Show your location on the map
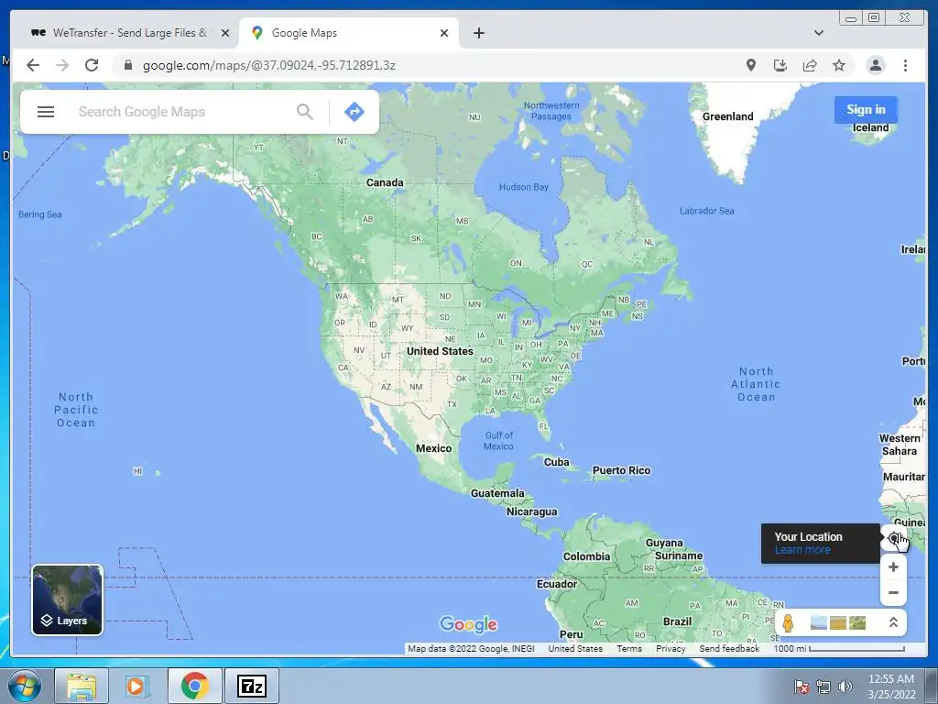 click(893, 538)
